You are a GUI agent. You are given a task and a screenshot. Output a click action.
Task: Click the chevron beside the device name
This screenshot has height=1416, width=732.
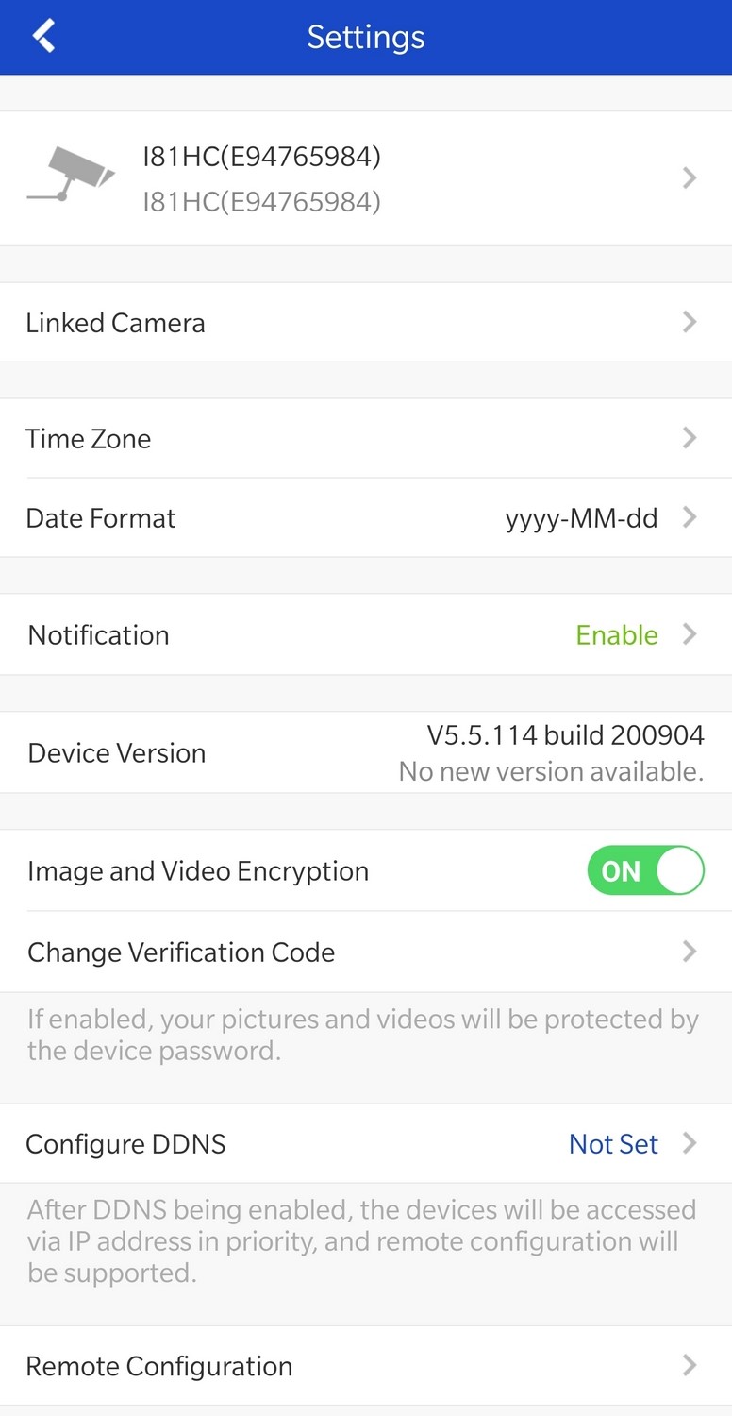690,177
